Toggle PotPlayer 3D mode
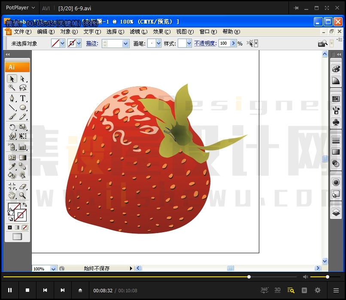 click(x=277, y=290)
